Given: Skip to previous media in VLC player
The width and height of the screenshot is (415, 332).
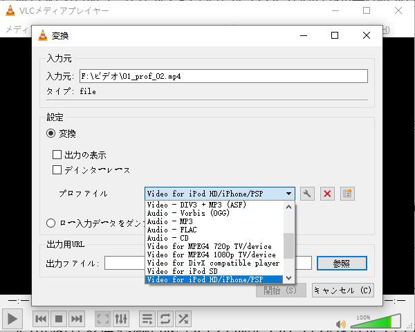Looking at the screenshot, I should click(41, 319).
